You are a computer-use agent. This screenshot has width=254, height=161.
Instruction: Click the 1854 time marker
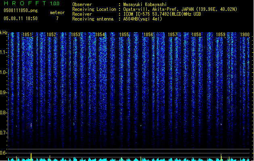[x=100, y=35]
